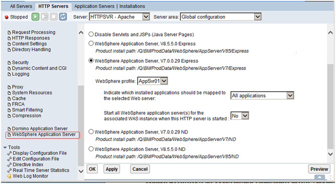
Task: Click main panel scrollbar up arrow
Action: 330,33
